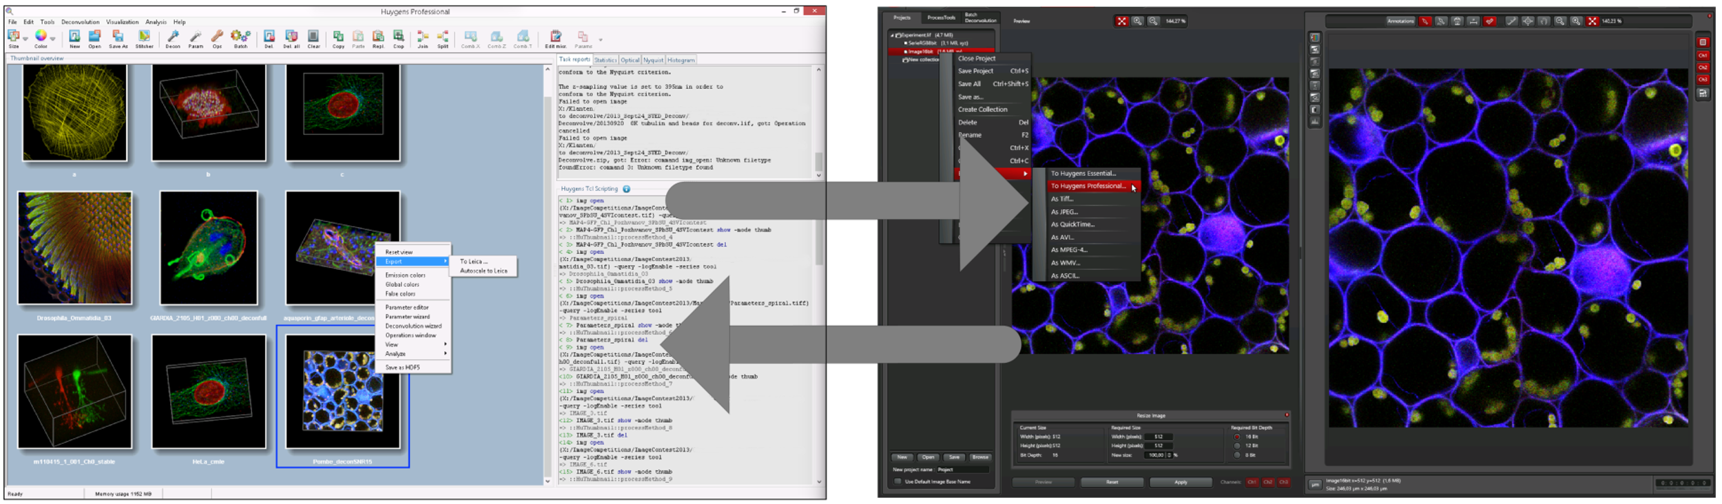Viewport: 1722px width, 504px height.
Task: Click the Decon wand icon
Action: click(x=173, y=39)
